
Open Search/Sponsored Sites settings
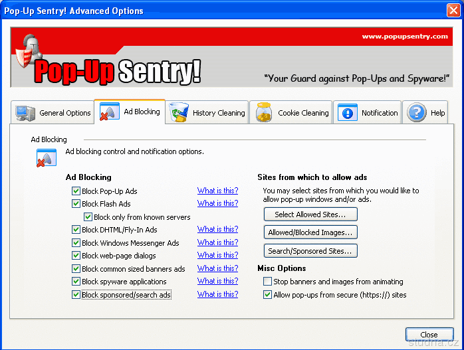pyautogui.click(x=310, y=251)
